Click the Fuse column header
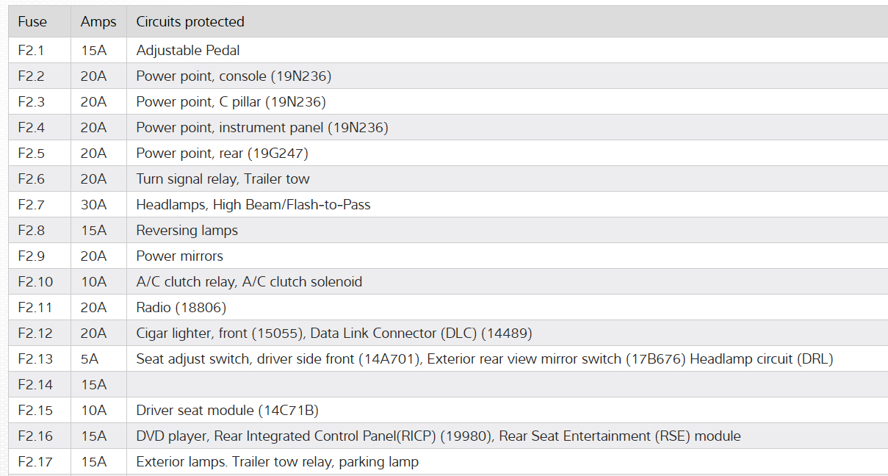Screen dimensions: 888x476 coord(32,22)
